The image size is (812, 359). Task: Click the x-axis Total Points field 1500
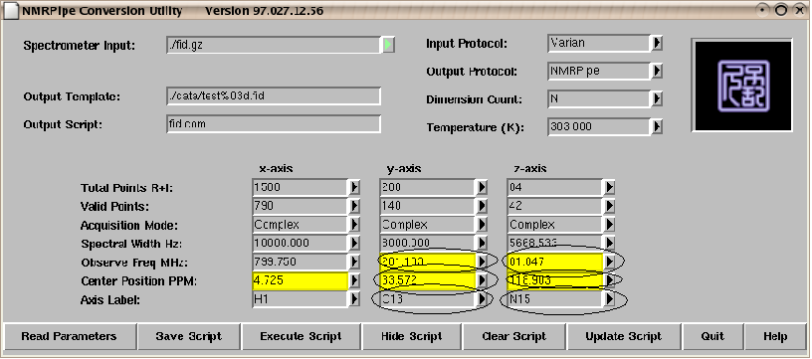coord(301,187)
